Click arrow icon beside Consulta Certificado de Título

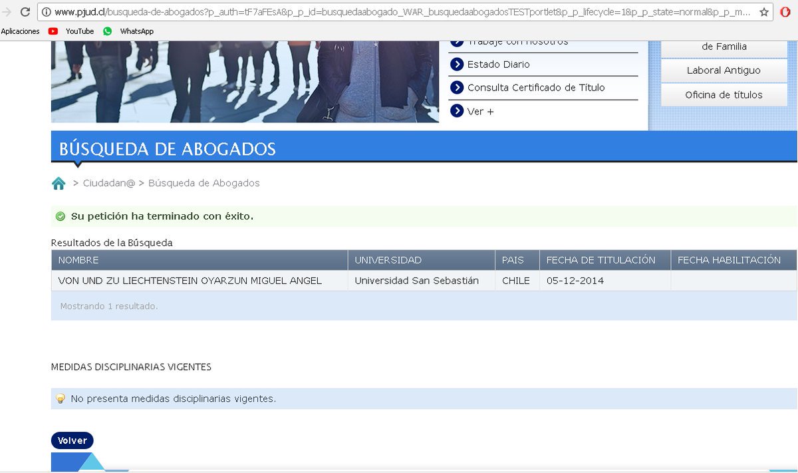point(457,87)
